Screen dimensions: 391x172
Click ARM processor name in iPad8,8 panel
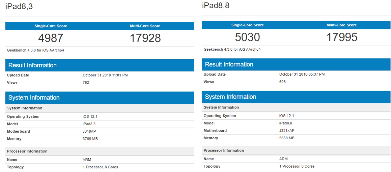[283, 159]
